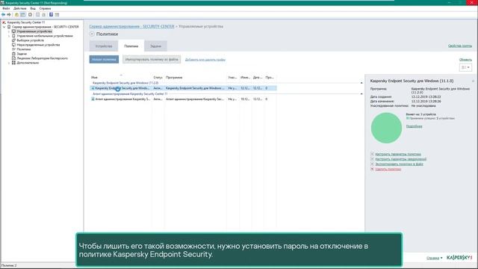Image resolution: width=478 pixels, height=269 pixels.
Task: Select the Network Agent policy row
Action: (x=184, y=99)
